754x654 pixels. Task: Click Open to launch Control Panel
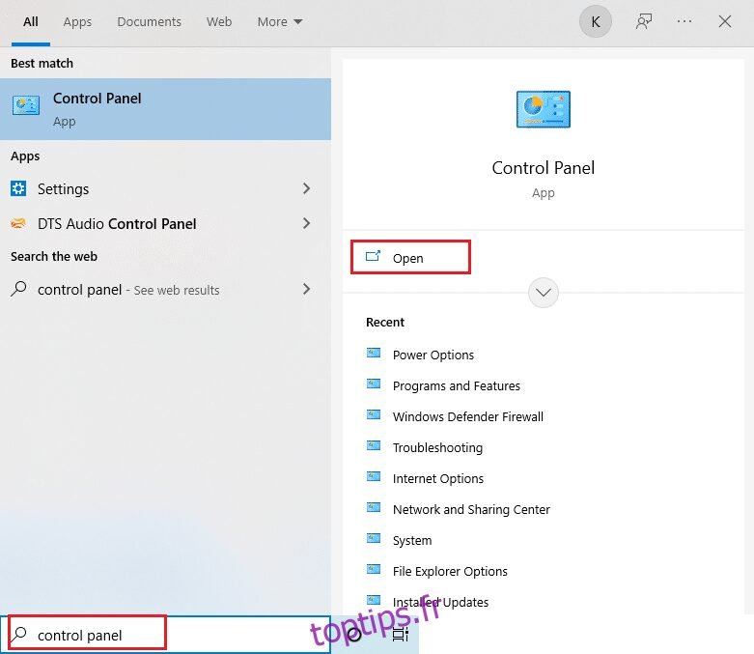coord(408,258)
